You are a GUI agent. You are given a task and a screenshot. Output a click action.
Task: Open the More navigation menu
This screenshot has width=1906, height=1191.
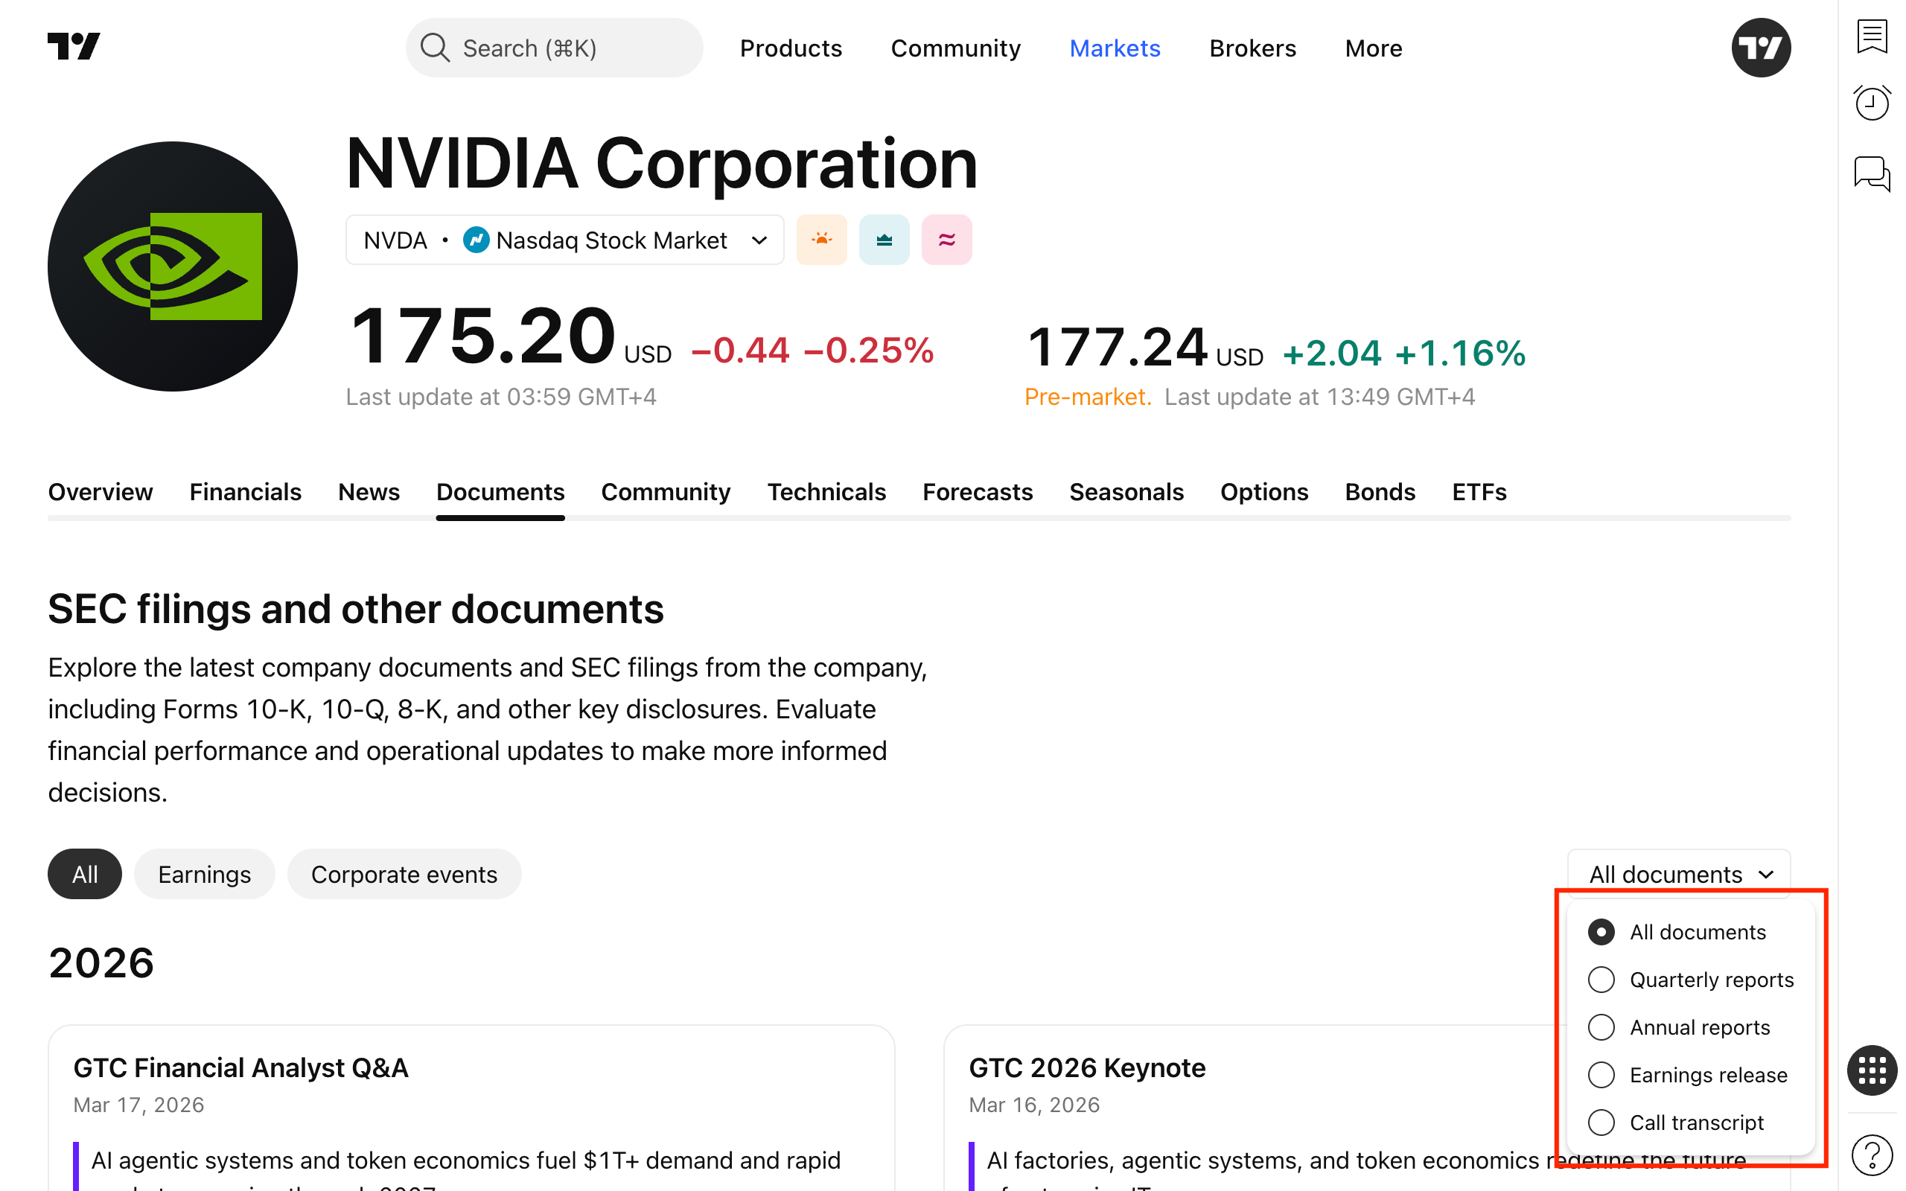(1373, 49)
